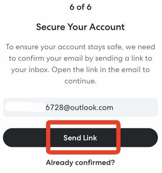This screenshot has width=162, height=173.
Task: Click the Send Link button
Action: tap(80, 138)
